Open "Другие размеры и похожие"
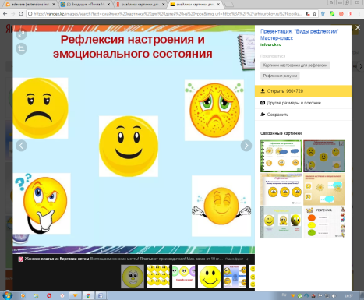364x300 pixels. [294, 103]
